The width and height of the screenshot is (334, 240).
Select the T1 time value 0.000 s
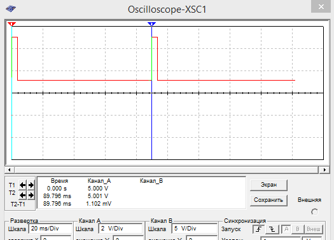coord(57,189)
